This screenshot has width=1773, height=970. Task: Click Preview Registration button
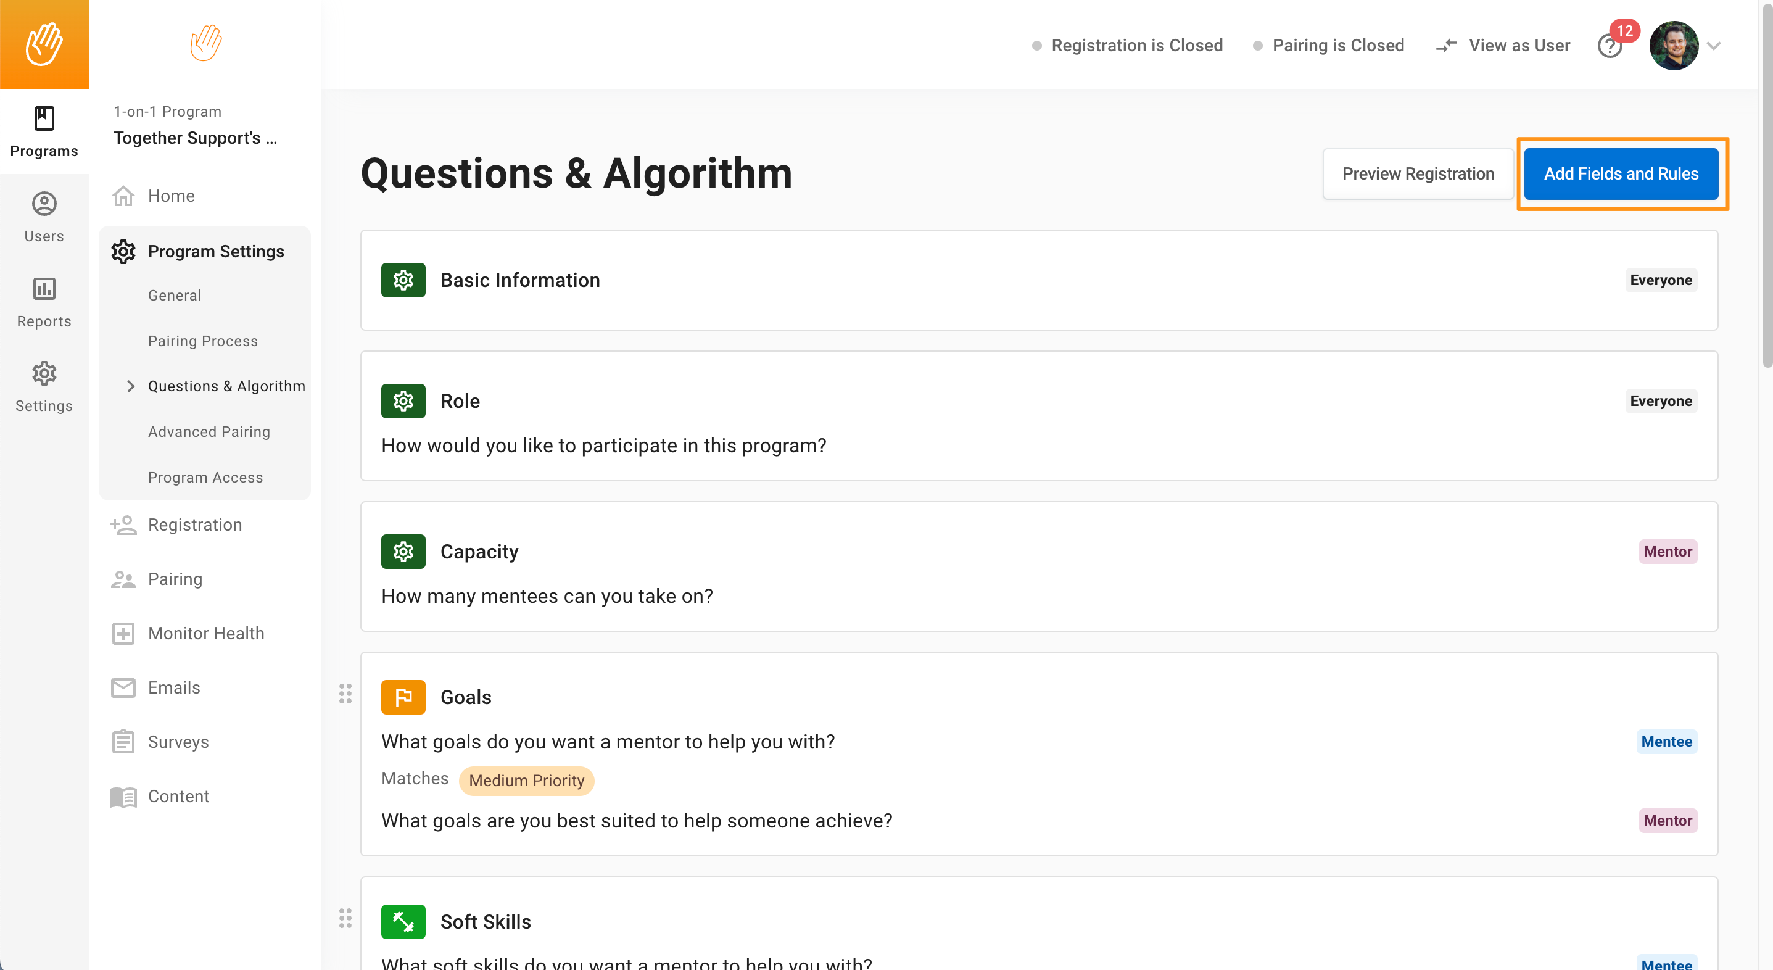click(x=1418, y=173)
